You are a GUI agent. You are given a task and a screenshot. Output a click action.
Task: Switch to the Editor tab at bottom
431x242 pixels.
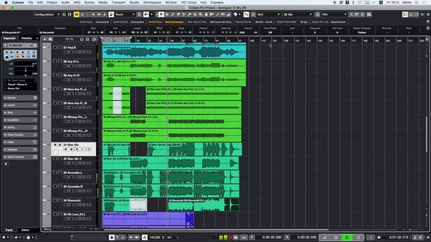tap(26, 230)
